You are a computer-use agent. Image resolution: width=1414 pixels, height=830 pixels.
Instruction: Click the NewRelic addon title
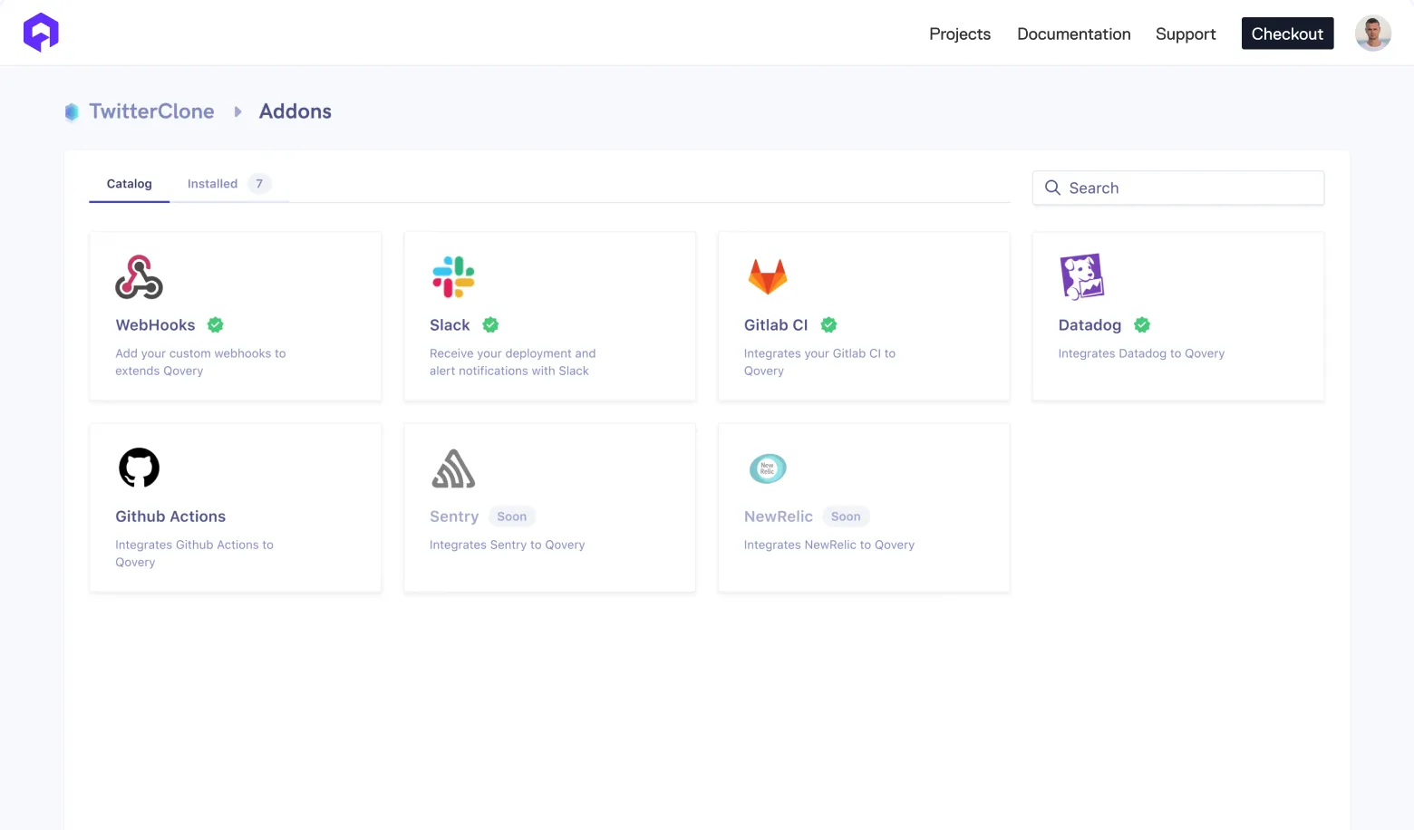coord(779,516)
